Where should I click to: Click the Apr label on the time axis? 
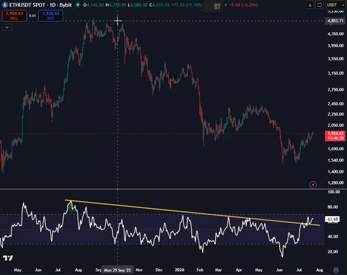[x=239, y=270]
